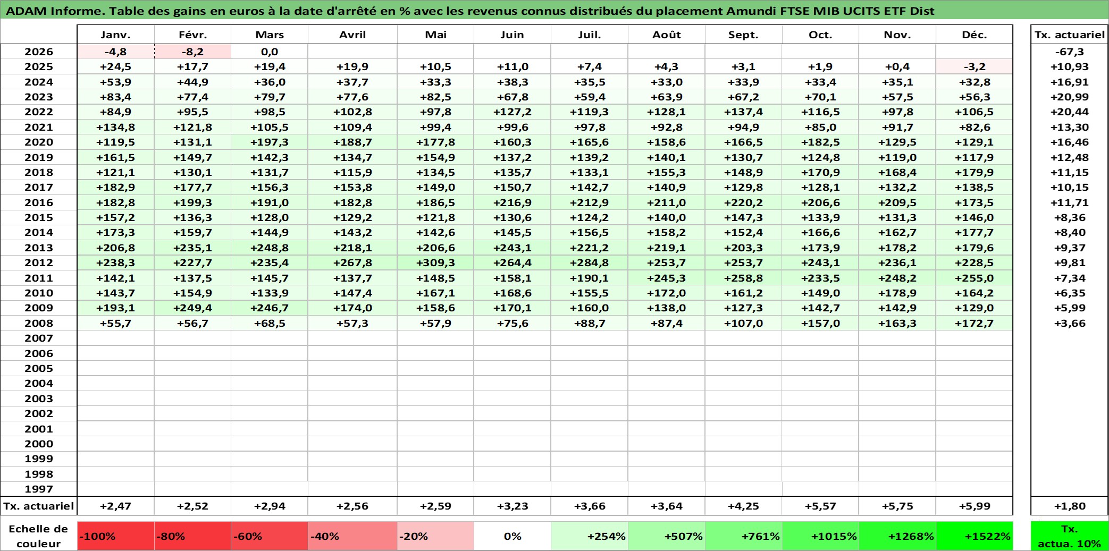Click the -20% pink color swatch
The height and width of the screenshot is (551, 1109).
click(x=435, y=536)
